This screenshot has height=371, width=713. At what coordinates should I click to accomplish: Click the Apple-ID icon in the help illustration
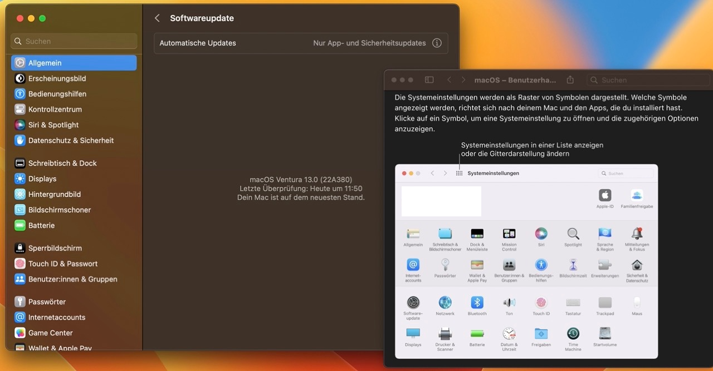pos(605,195)
